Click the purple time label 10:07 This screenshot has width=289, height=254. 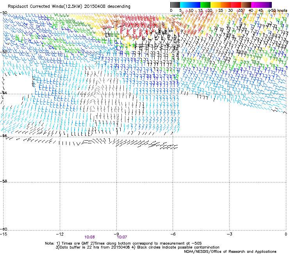pos(122,237)
